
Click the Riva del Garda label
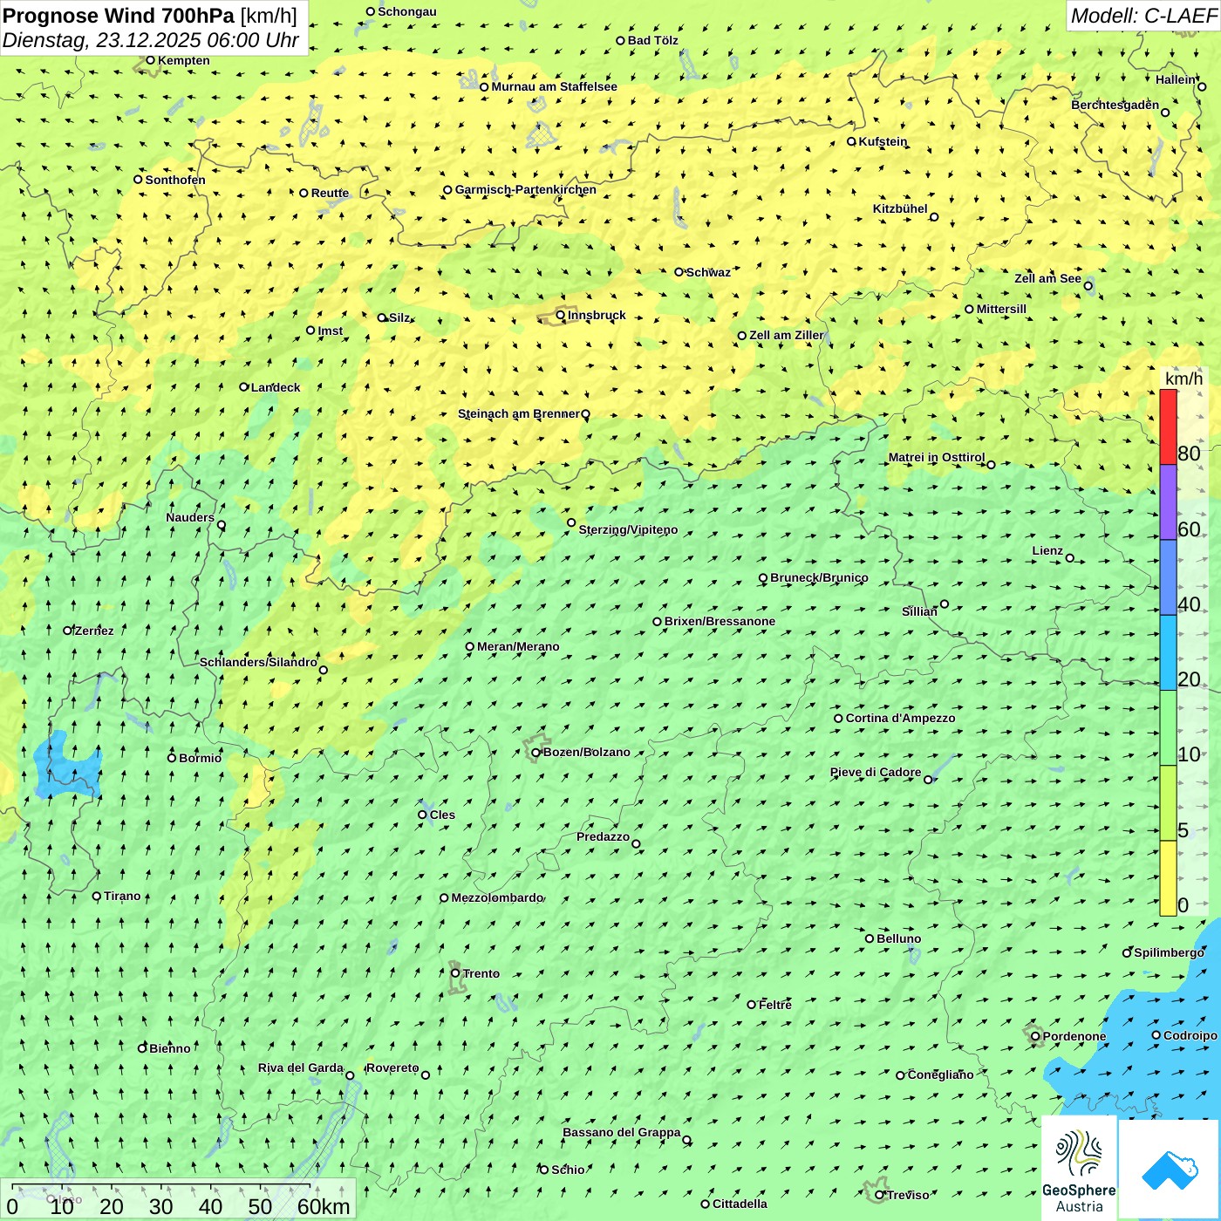(x=300, y=1068)
